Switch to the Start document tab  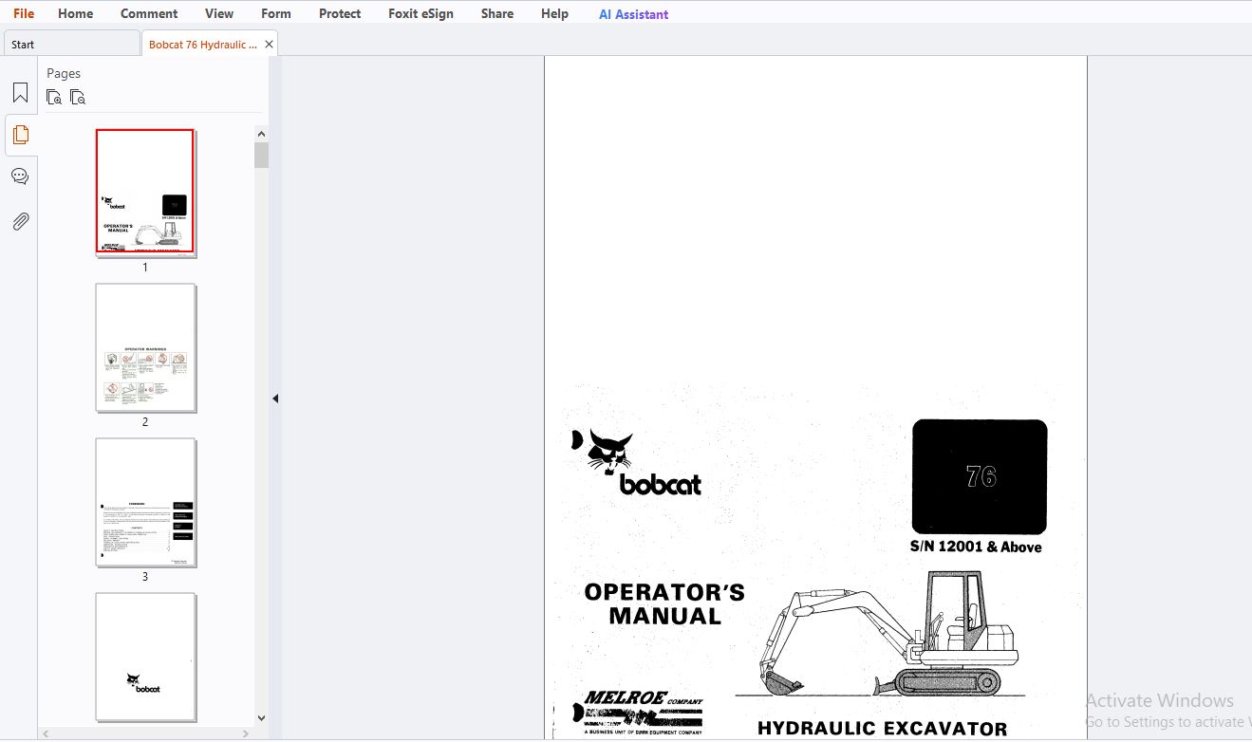[72, 44]
